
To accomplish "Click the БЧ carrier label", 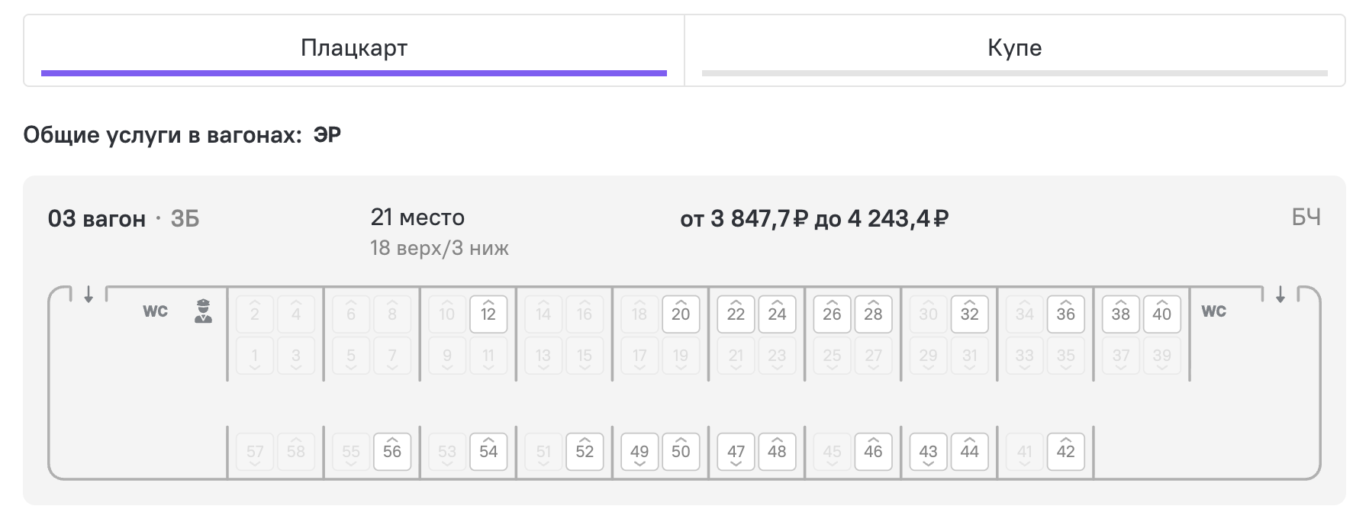I will tap(1306, 218).
